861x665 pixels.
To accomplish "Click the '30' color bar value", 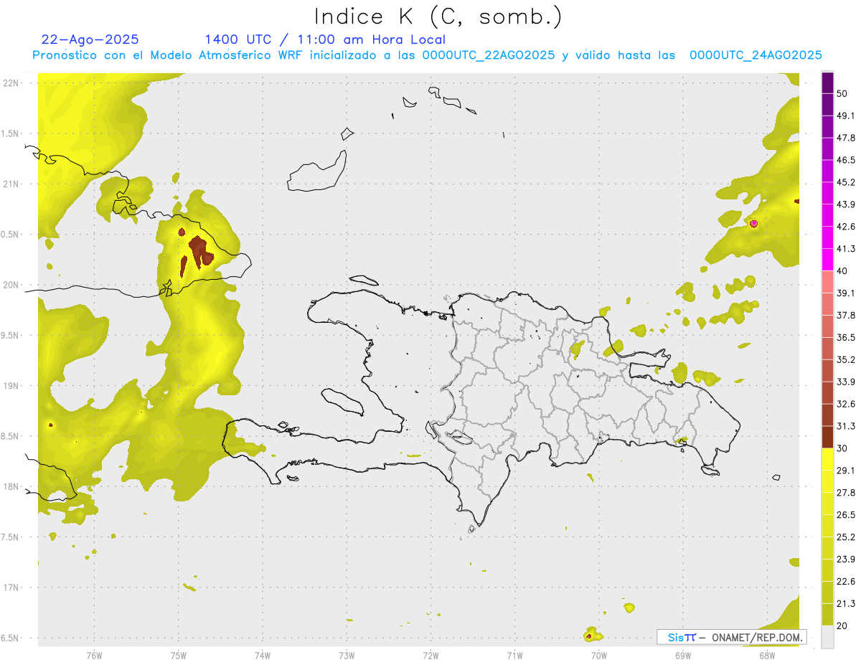I will pyautogui.click(x=843, y=448).
